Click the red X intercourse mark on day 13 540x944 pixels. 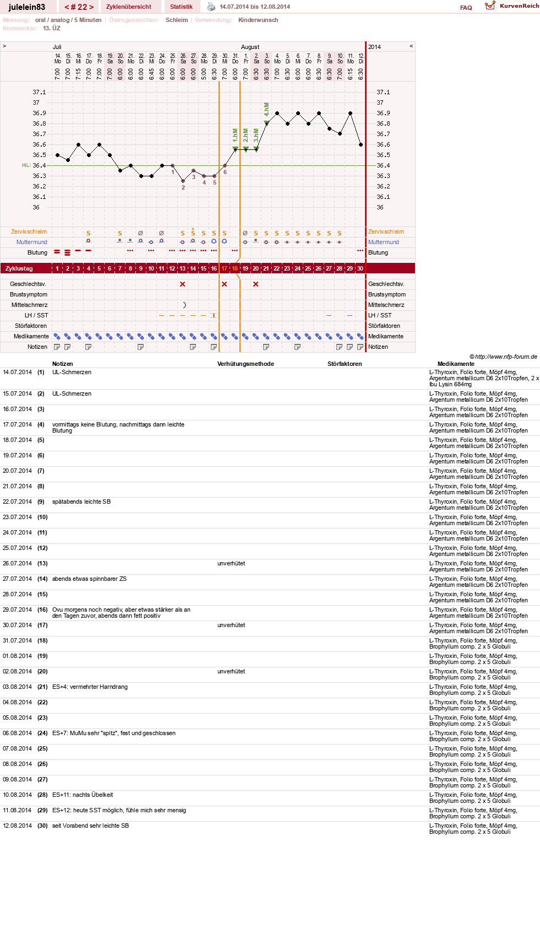click(182, 284)
